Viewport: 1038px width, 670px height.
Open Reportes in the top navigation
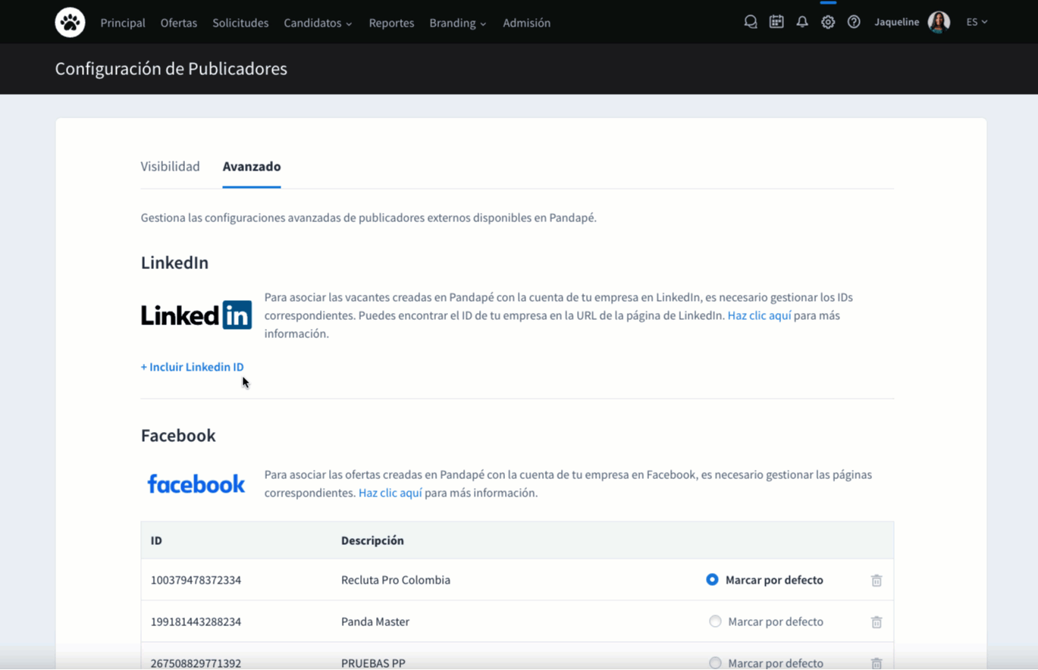pos(391,23)
